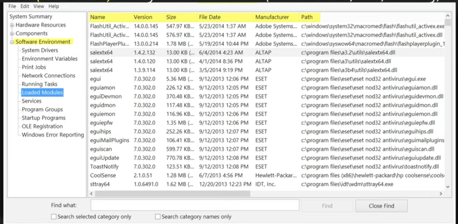Select the egui module row
458x224 pixels.
pos(267,79)
